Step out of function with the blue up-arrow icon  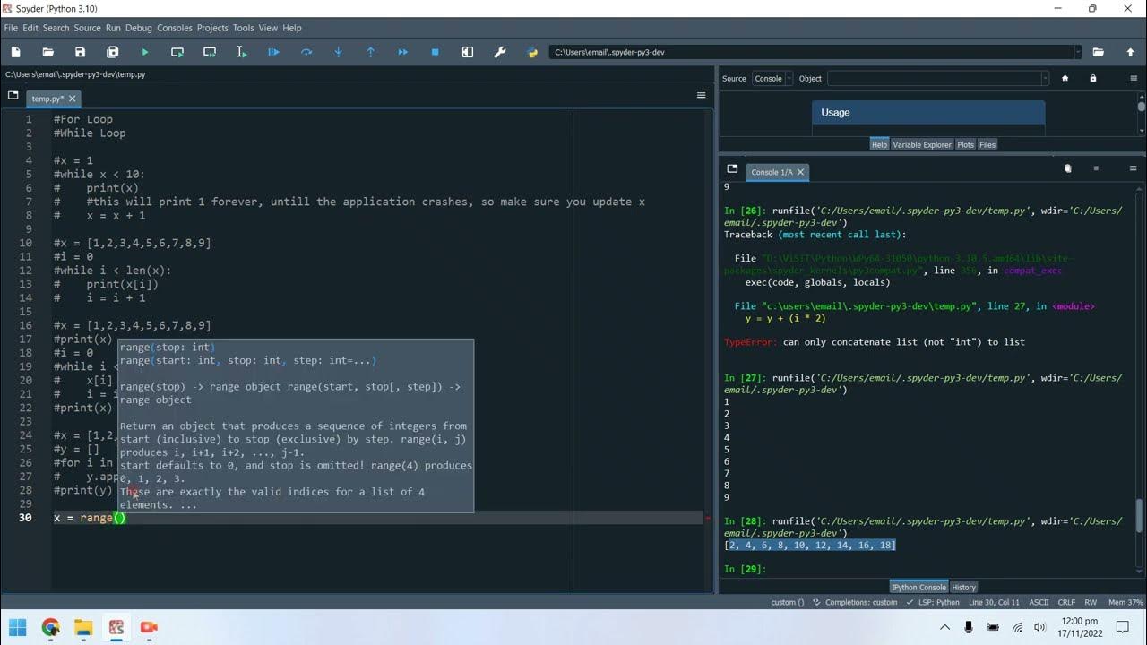point(371,52)
